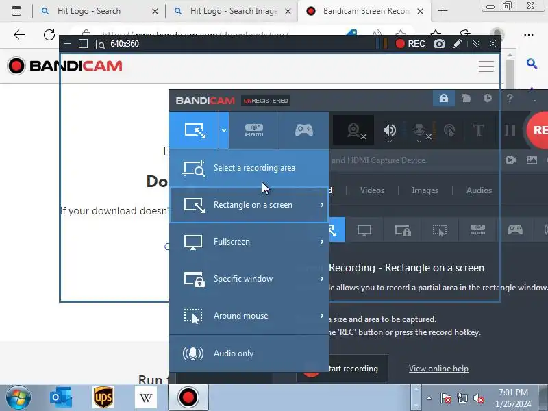Open Bandicam help question mark icon
Image resolution: width=548 pixels, height=411 pixels.
(510, 98)
